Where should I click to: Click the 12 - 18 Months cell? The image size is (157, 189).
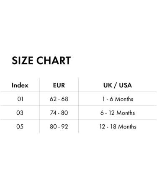click(118, 127)
